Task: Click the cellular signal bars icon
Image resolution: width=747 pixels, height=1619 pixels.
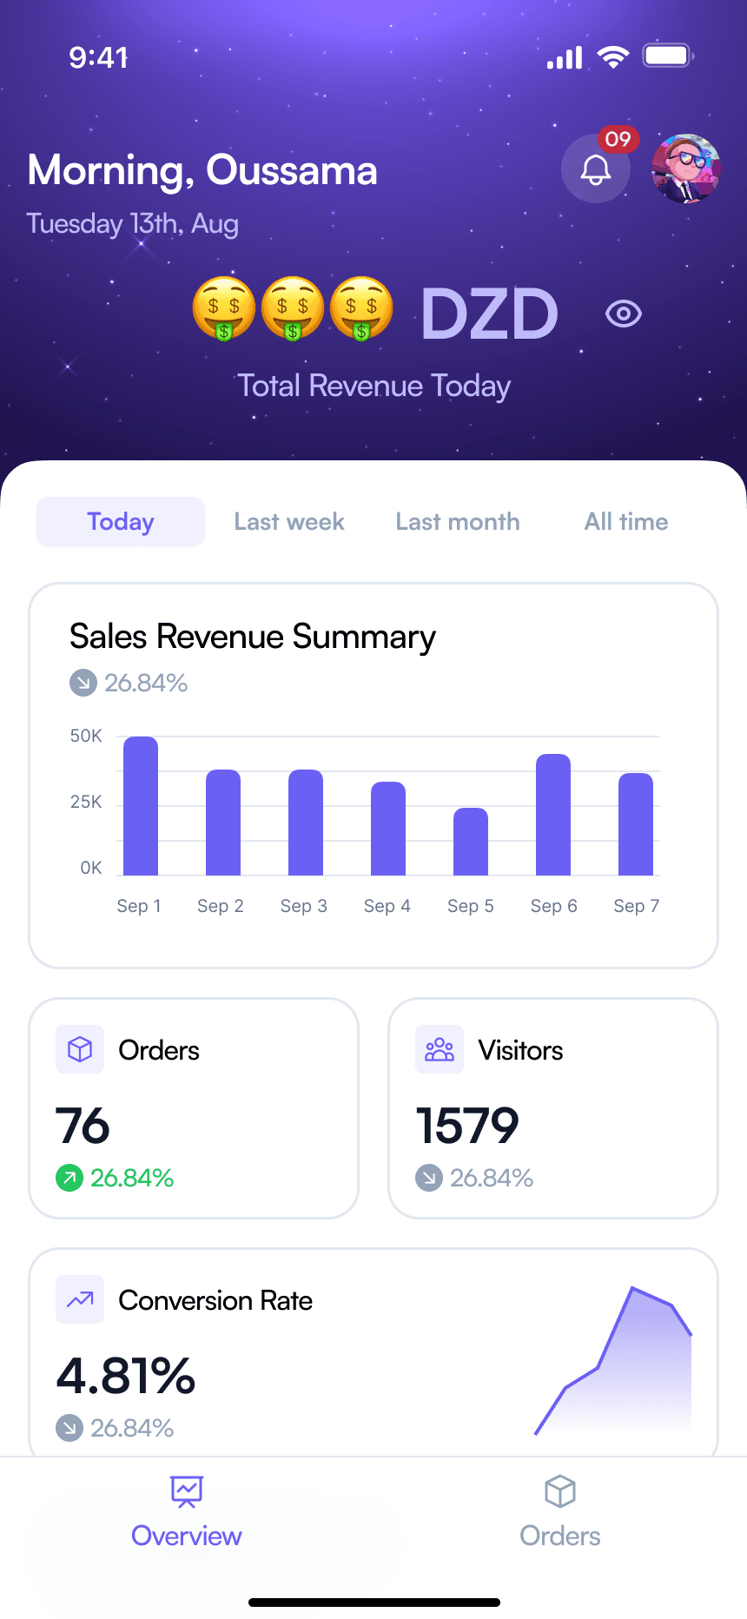Action: pyautogui.click(x=565, y=58)
